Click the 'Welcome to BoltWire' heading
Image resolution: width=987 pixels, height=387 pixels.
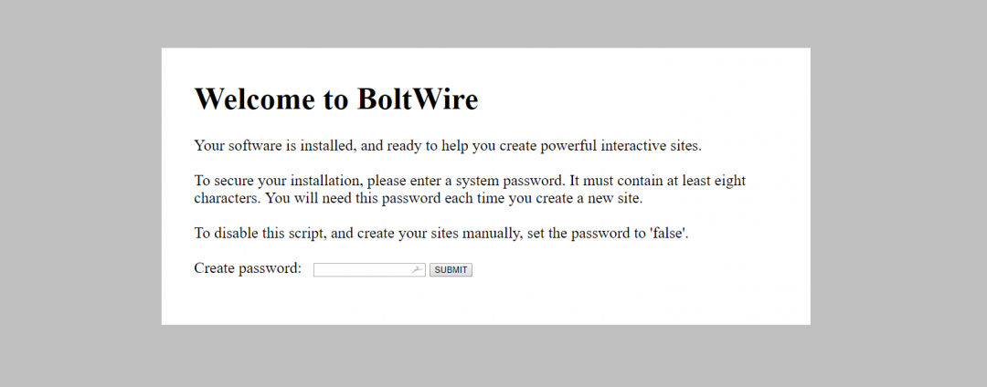(336, 99)
